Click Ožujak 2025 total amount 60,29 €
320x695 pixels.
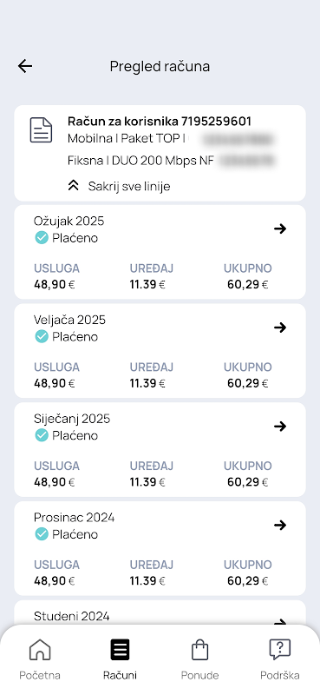point(248,285)
